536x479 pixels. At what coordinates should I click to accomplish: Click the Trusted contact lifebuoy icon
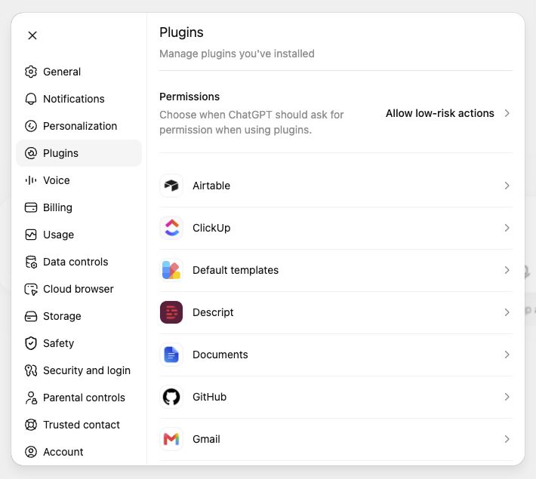[31, 425]
